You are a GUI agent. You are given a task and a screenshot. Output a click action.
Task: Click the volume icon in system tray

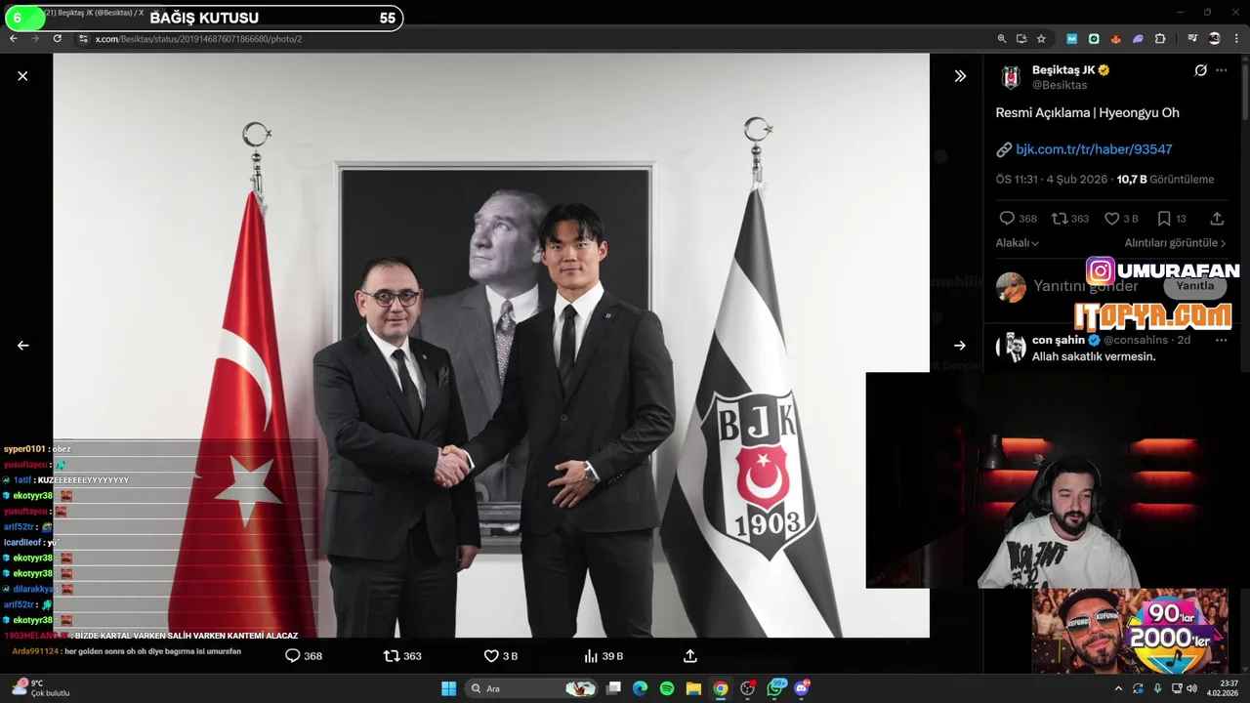click(1191, 688)
